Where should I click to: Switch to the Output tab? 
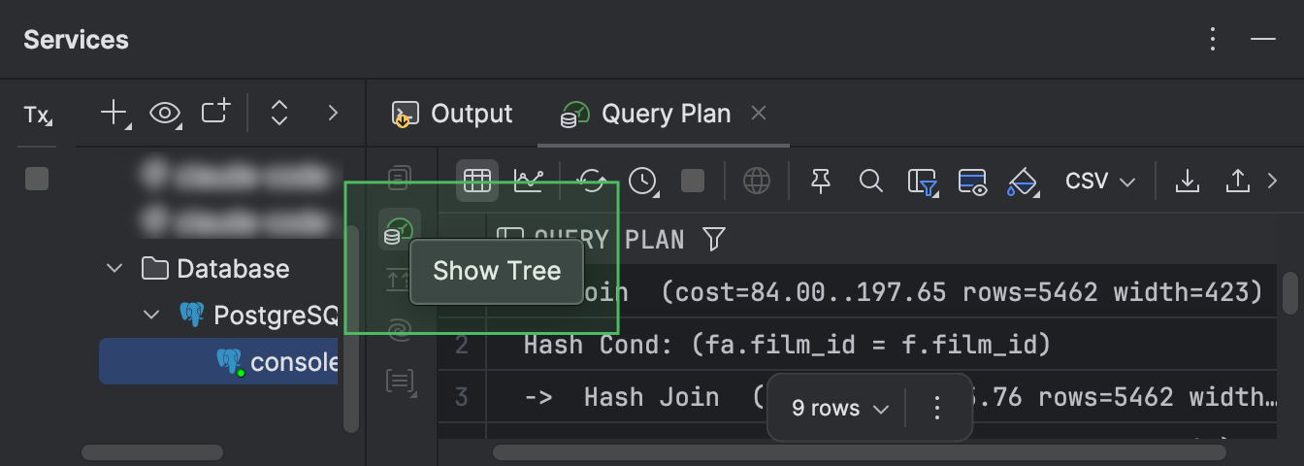[452, 114]
